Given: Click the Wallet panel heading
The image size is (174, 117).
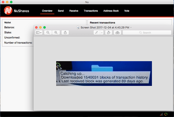Looking at the screenshot, I should tap(8, 22).
